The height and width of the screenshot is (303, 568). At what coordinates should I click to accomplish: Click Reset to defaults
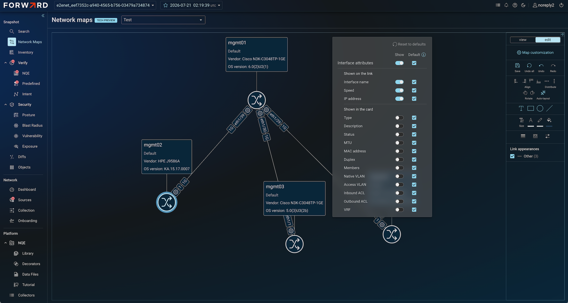coord(409,44)
